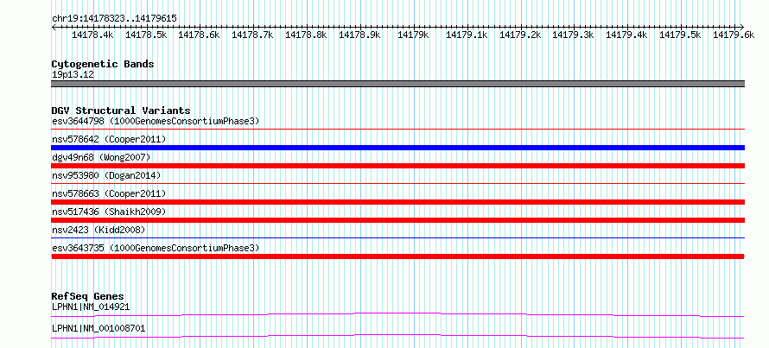769x348 pixels.
Task: Open the nsv2423 (Kidd2008) label
Action: (99, 230)
